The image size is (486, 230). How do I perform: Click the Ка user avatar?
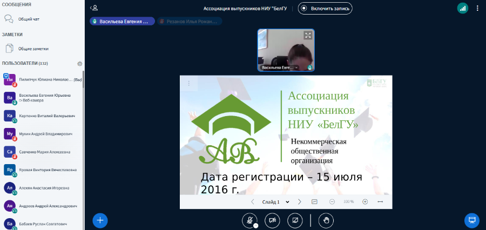click(10, 116)
